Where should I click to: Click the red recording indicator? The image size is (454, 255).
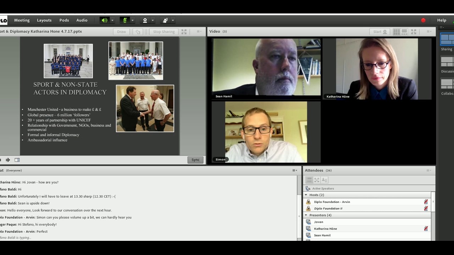423,20
